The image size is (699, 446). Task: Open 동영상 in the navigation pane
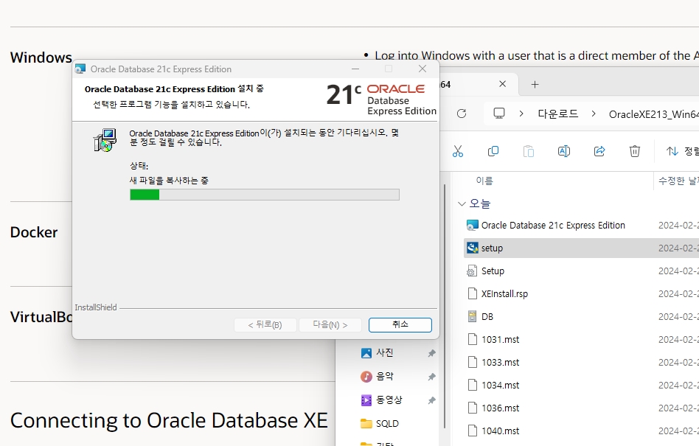[389, 400]
